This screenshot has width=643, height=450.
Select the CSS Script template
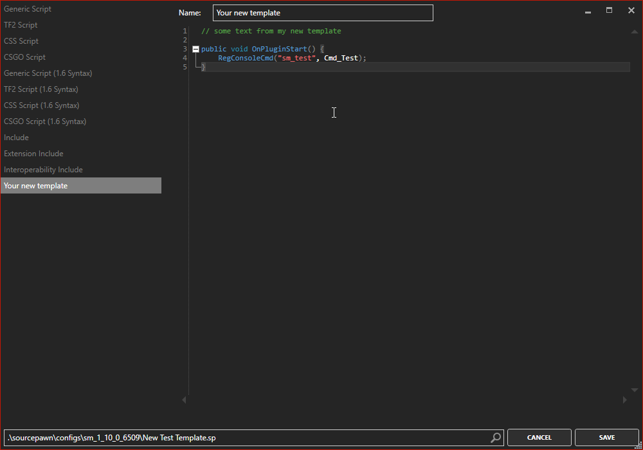pyautogui.click(x=81, y=41)
